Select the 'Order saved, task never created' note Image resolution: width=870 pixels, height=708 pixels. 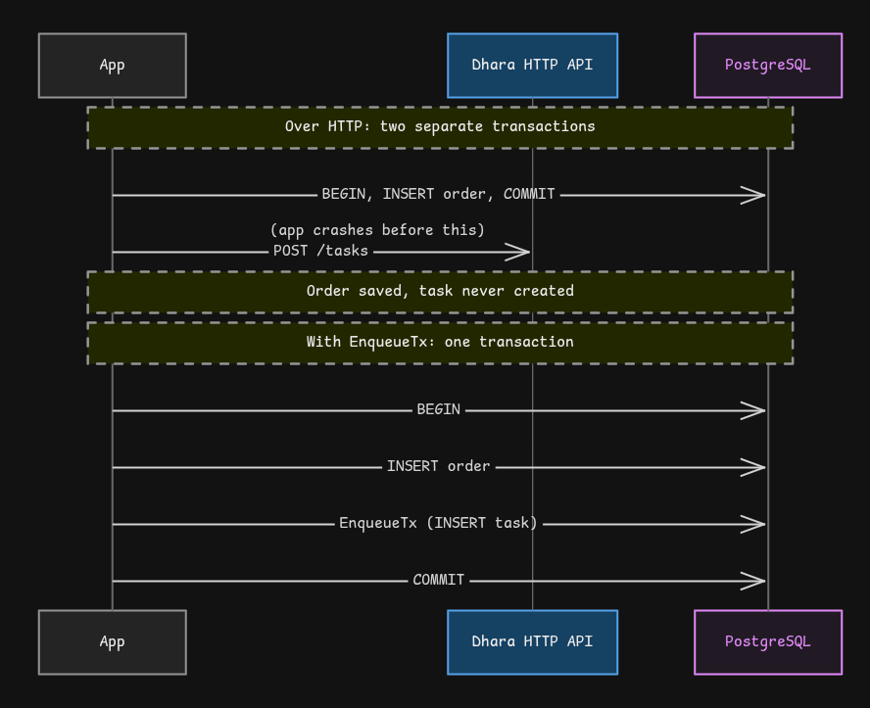coord(440,292)
